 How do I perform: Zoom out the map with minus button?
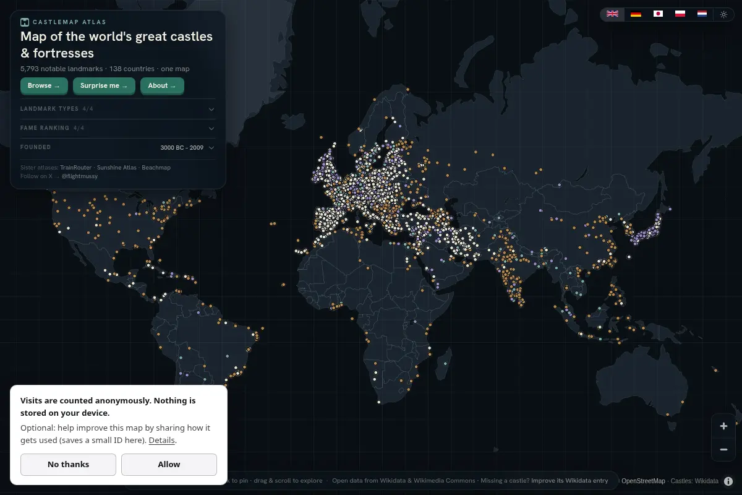[x=723, y=449]
